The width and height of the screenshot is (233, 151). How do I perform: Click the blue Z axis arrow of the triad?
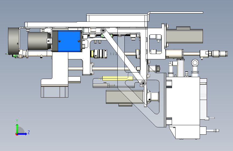[23, 134]
